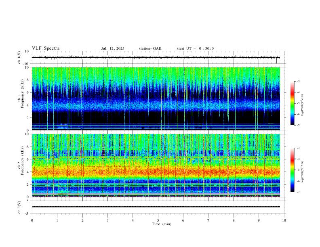Click the "8" kHz tick of ch.1 spectrogram
The image size is (320, 247).
coord(28,80)
